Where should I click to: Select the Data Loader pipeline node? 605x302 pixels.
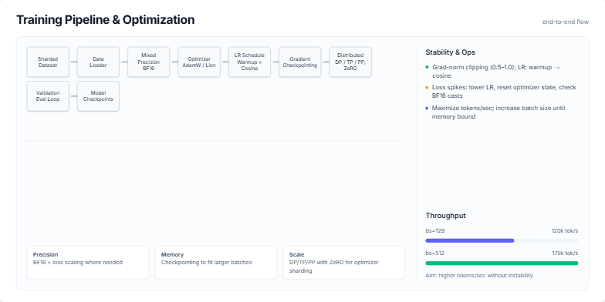tap(99, 62)
